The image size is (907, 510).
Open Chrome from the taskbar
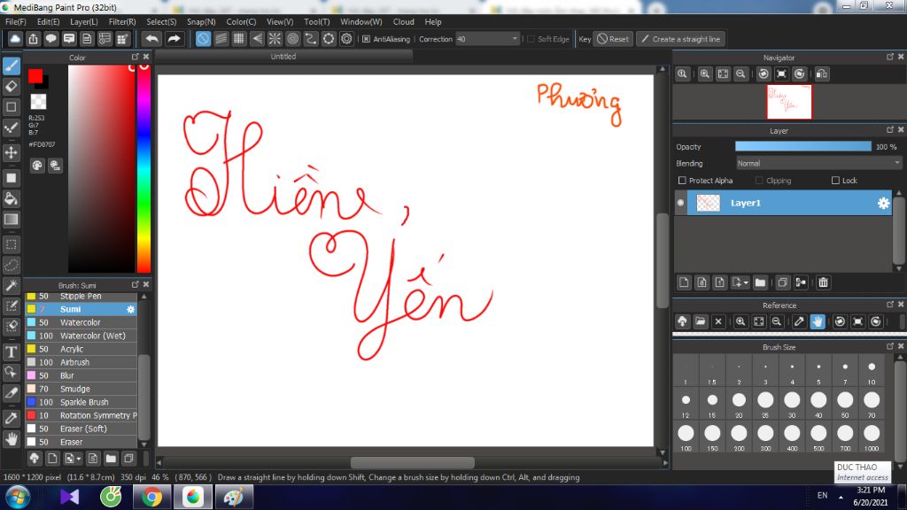[151, 498]
